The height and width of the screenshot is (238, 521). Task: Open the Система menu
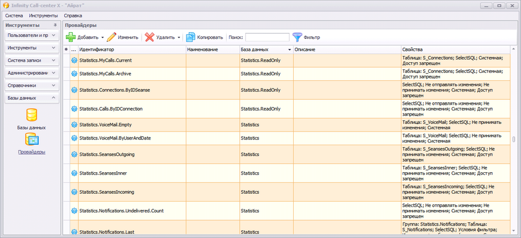(14, 16)
